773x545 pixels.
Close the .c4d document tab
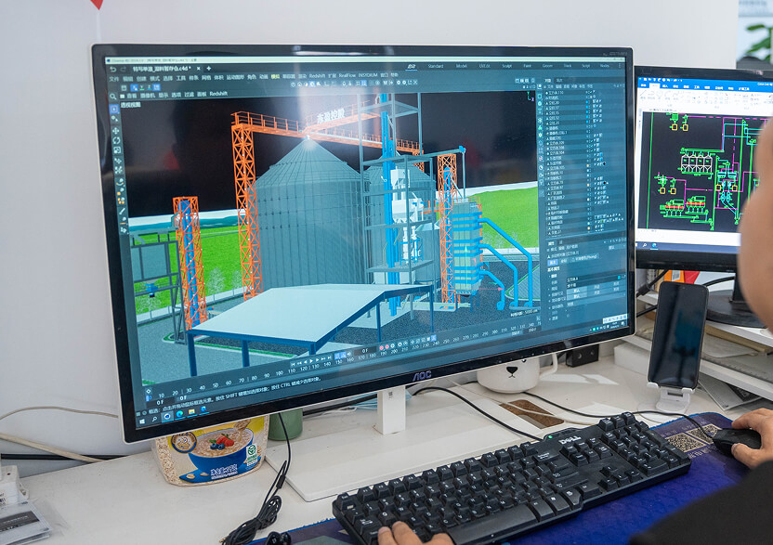(x=198, y=69)
